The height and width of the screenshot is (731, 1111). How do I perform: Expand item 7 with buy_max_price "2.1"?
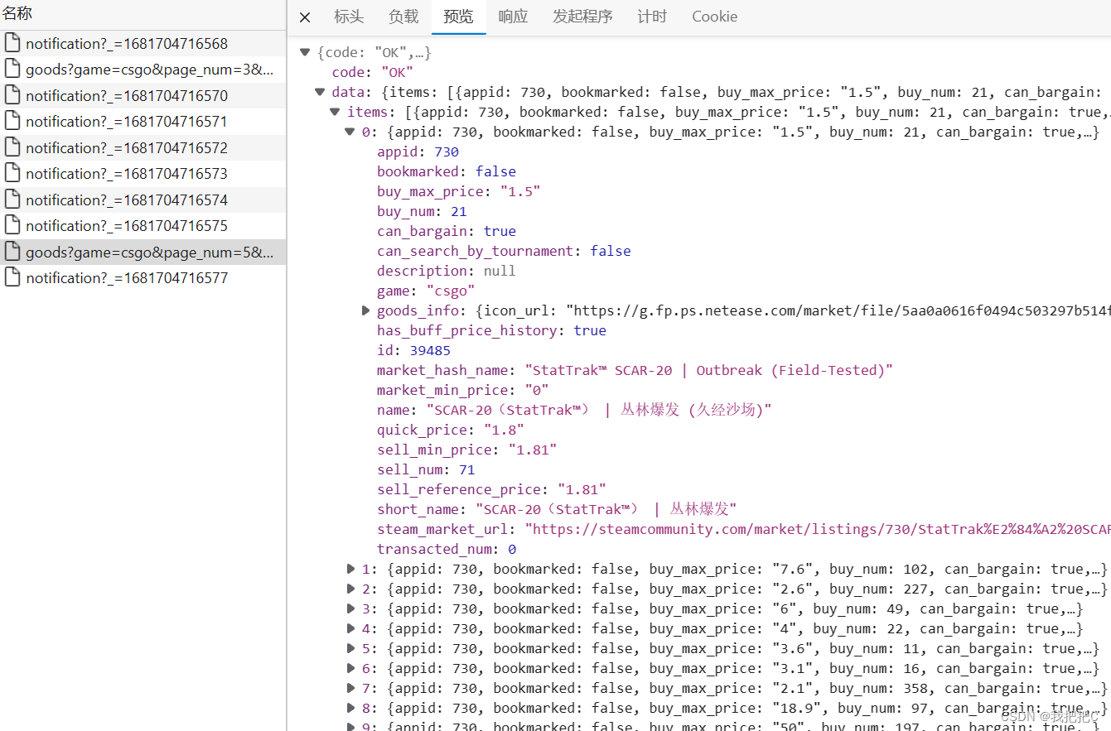[x=350, y=688]
